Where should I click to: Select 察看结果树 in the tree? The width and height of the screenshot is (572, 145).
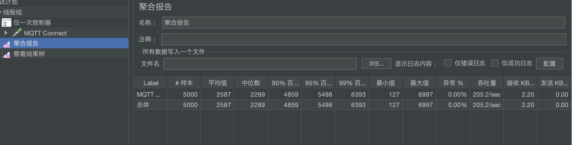[29, 54]
